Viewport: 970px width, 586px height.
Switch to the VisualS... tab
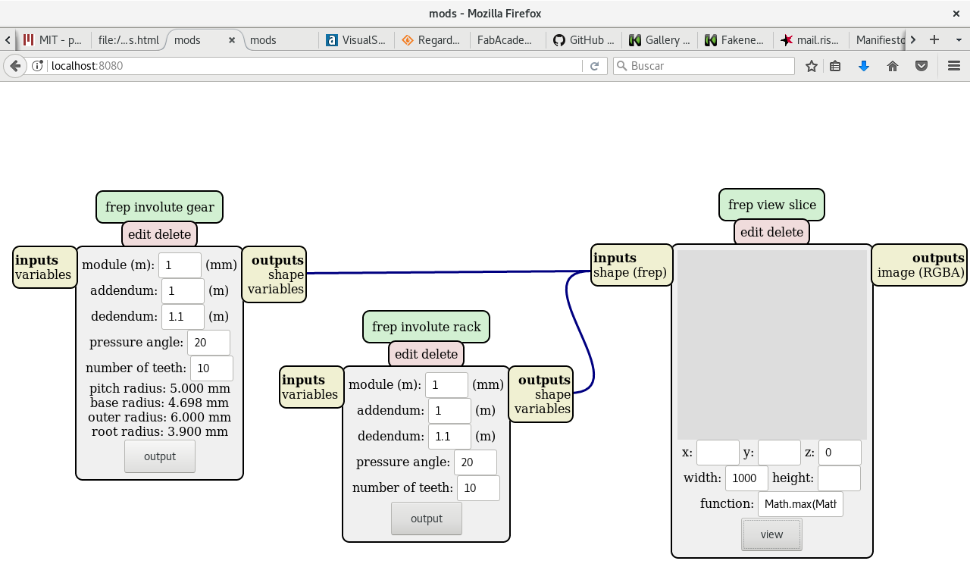pos(357,40)
